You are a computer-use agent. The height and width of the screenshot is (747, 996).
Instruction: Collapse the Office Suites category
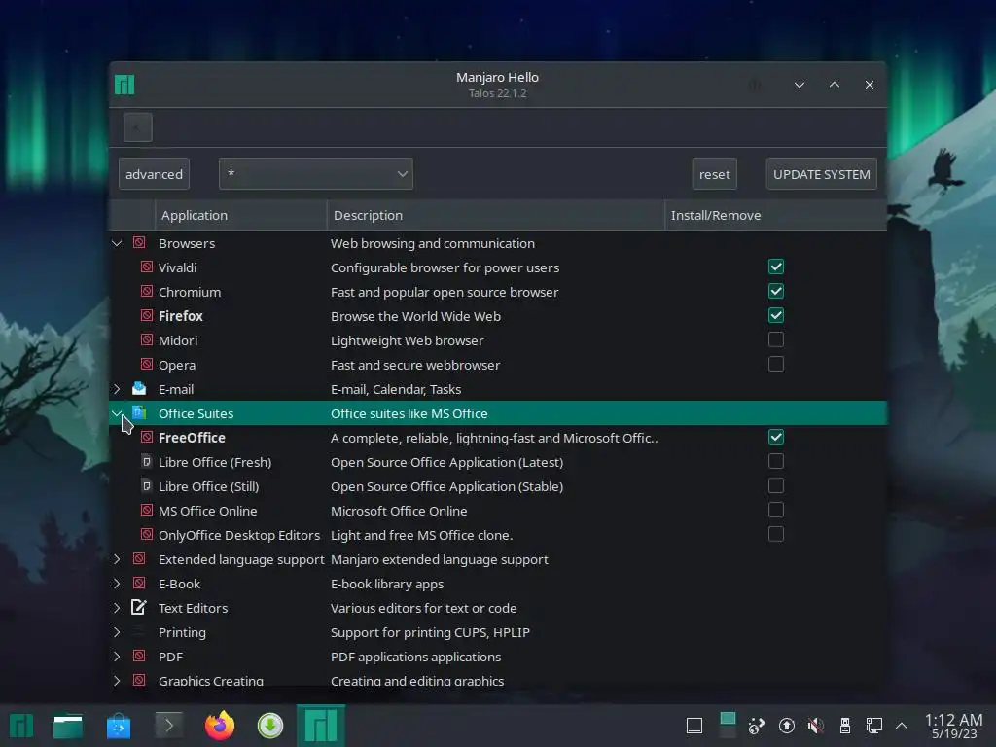(x=117, y=413)
